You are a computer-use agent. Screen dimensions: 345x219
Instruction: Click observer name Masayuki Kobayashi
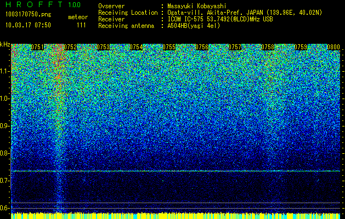[197, 6]
